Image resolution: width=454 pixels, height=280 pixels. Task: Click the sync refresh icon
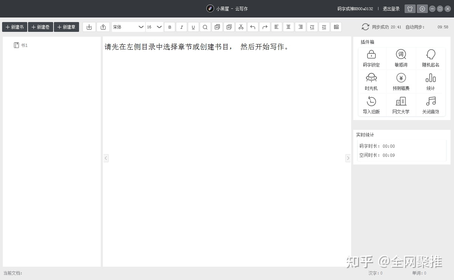coord(366,27)
